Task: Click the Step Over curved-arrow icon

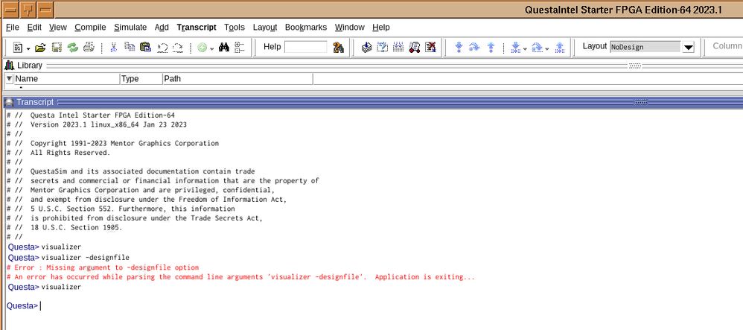Action: click(474, 48)
